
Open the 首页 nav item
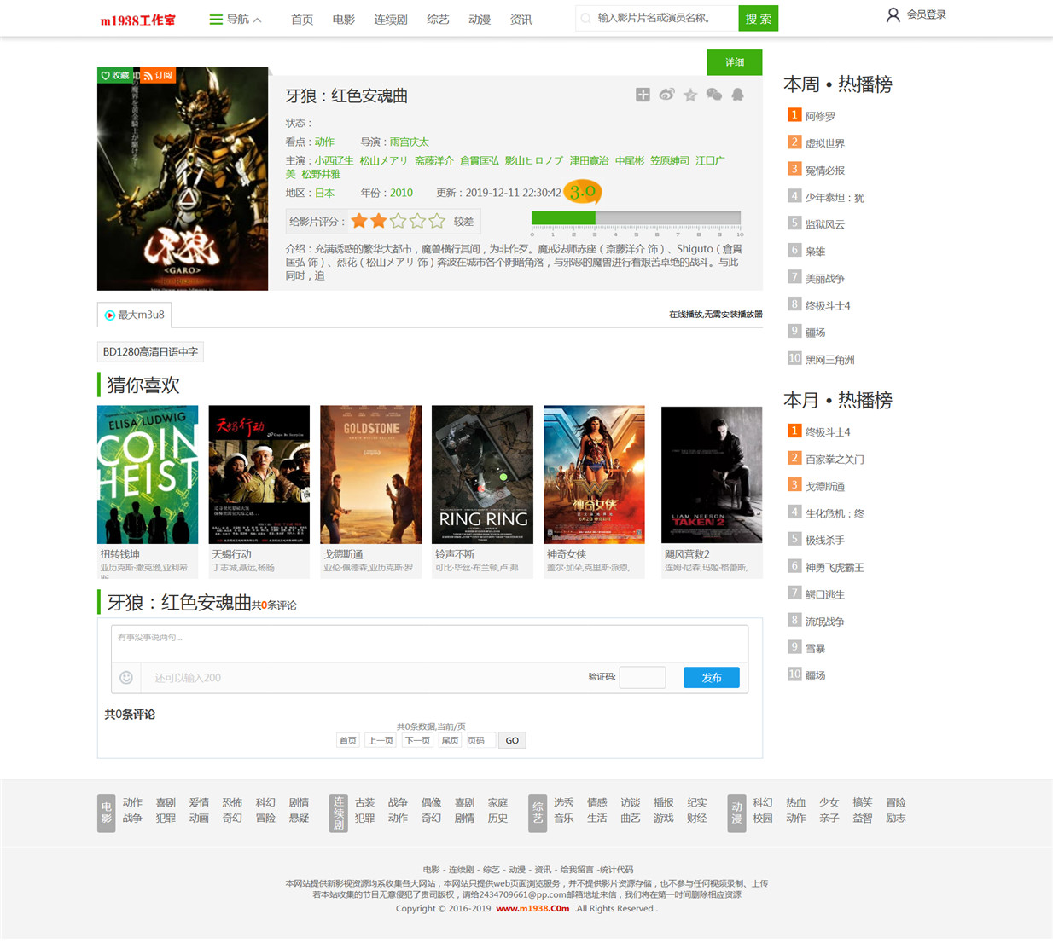302,19
